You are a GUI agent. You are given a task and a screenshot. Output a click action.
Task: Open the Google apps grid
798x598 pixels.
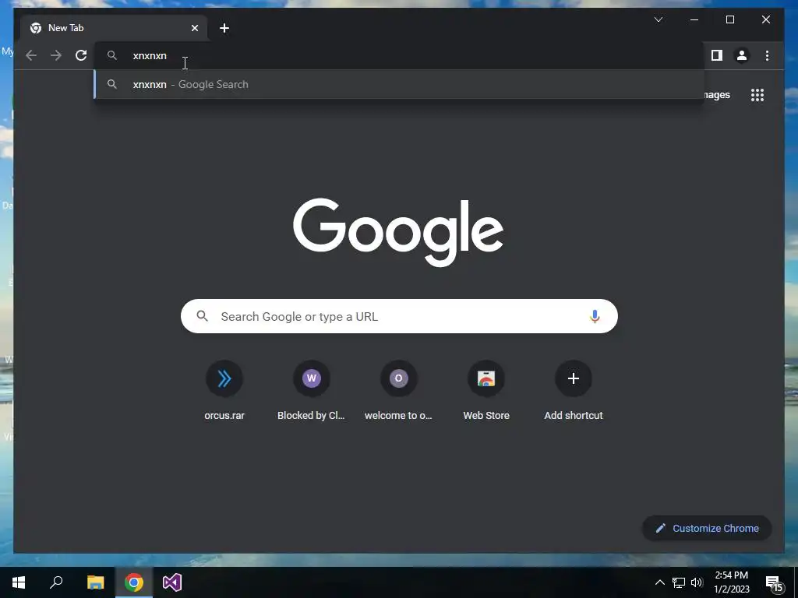pos(757,95)
